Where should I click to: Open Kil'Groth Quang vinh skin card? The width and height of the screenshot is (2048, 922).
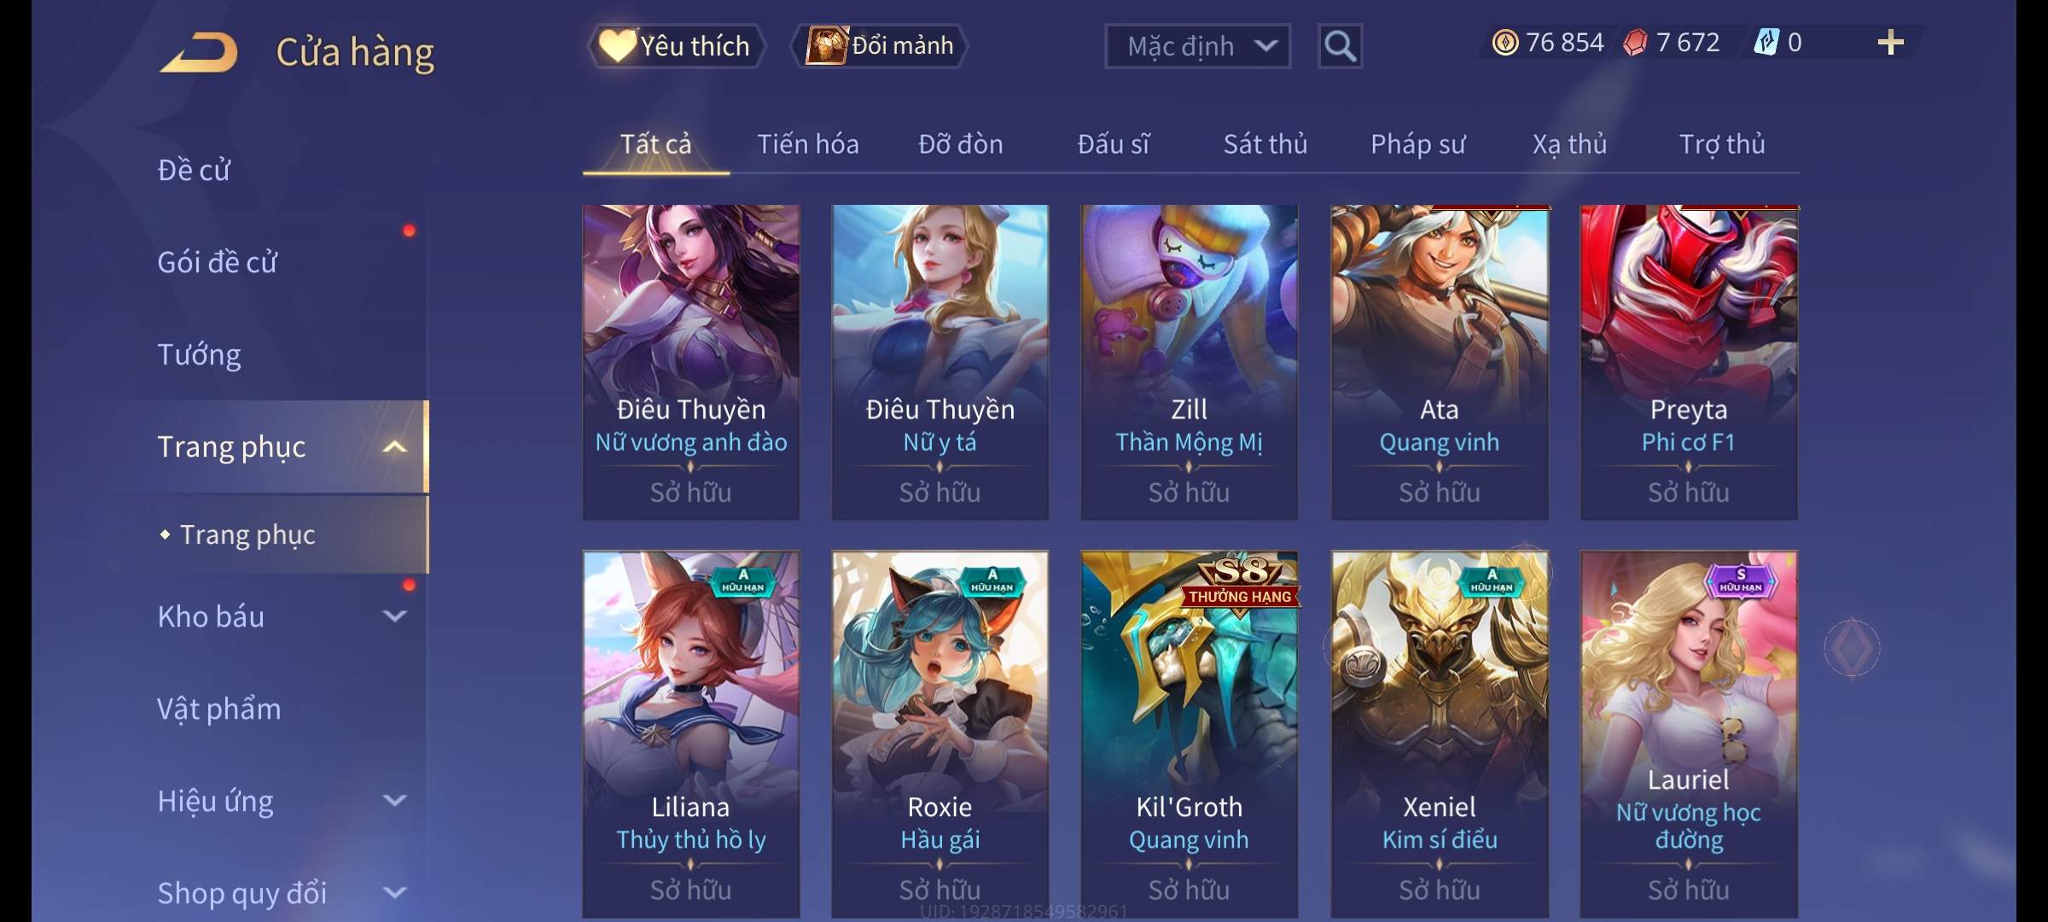1189,734
